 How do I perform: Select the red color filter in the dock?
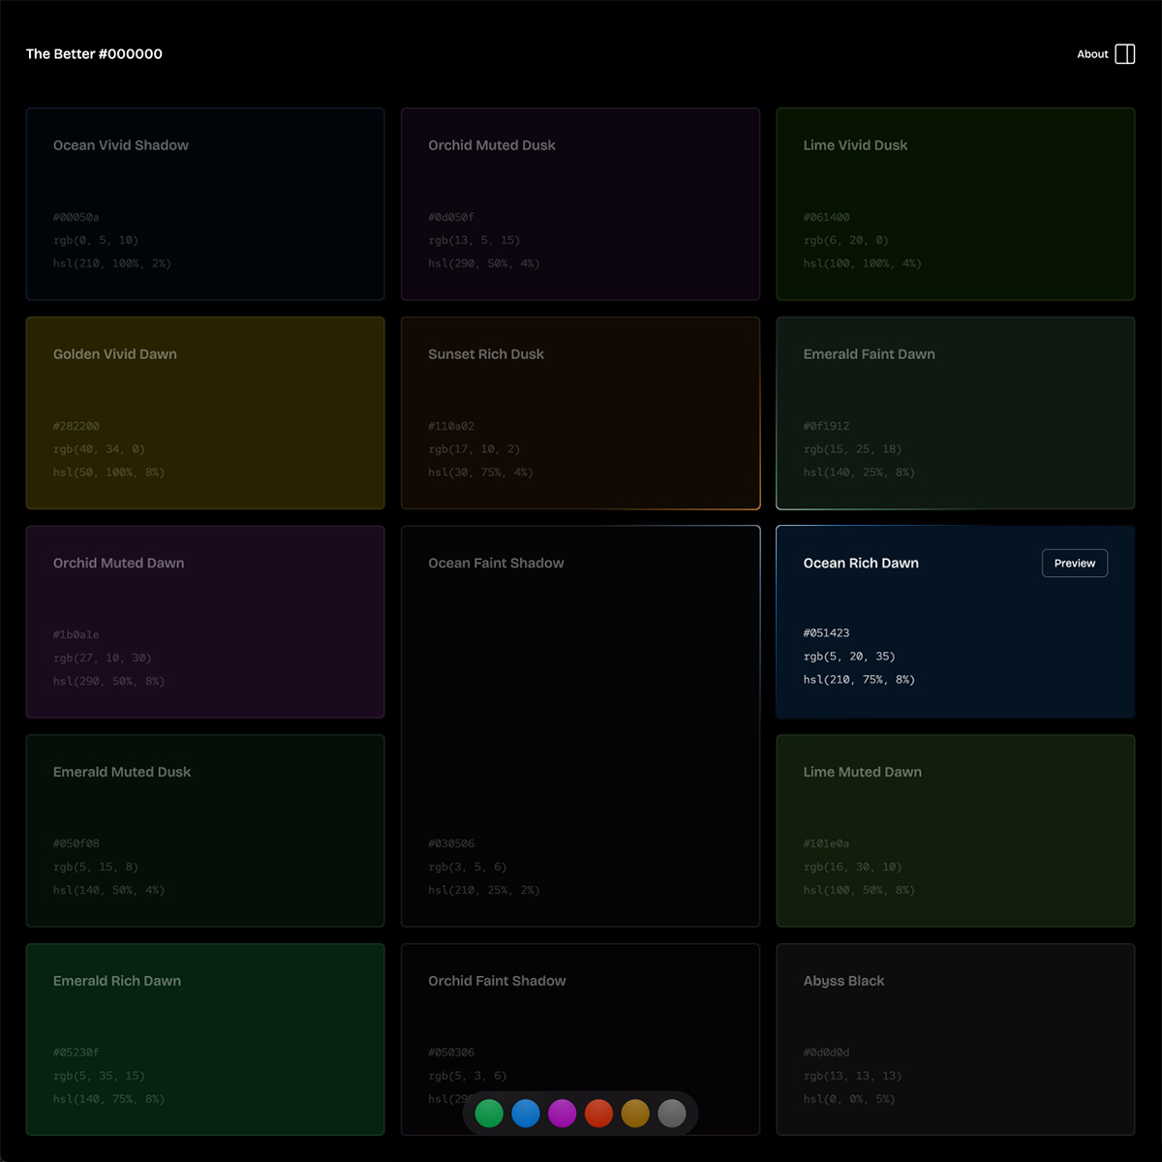coord(598,1114)
